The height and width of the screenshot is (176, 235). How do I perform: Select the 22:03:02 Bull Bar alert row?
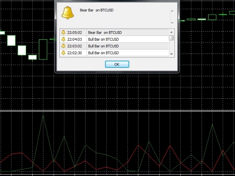(114, 46)
